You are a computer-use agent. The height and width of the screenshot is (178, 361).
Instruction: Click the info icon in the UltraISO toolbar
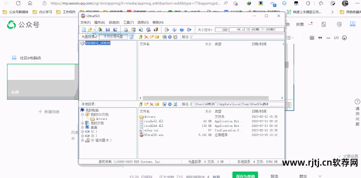pyautogui.click(x=174, y=30)
